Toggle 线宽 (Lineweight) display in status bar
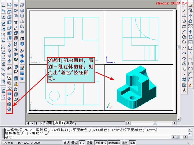 pyautogui.click(x=124, y=143)
